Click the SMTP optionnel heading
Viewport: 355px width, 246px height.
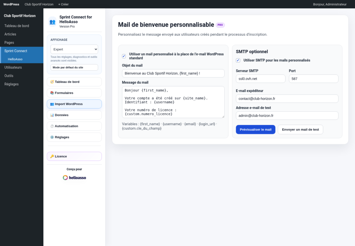point(252,52)
